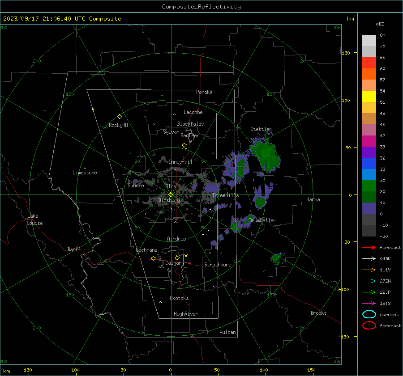
Task: Click the Calgary label
Action: click(x=175, y=263)
